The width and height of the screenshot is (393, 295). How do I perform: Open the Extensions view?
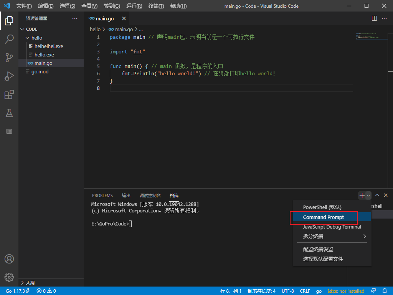tap(9, 94)
